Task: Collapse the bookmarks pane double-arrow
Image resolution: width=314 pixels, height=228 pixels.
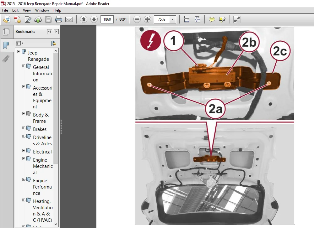Action: click(50, 32)
